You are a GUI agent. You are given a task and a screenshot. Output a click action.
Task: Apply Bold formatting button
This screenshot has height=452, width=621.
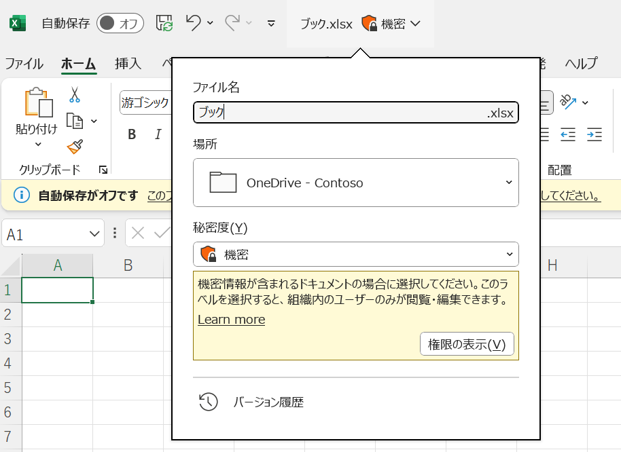(x=132, y=134)
